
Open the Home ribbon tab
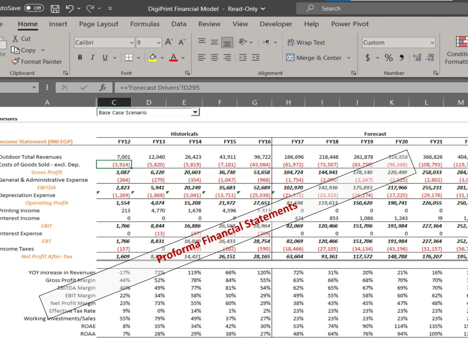click(28, 24)
